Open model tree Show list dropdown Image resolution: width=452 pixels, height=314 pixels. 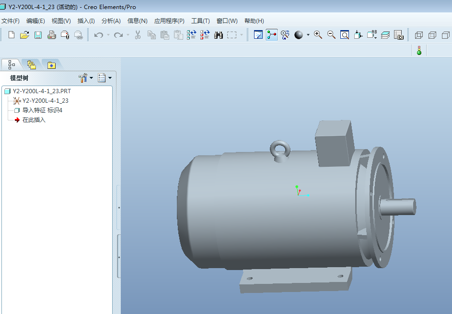104,77
